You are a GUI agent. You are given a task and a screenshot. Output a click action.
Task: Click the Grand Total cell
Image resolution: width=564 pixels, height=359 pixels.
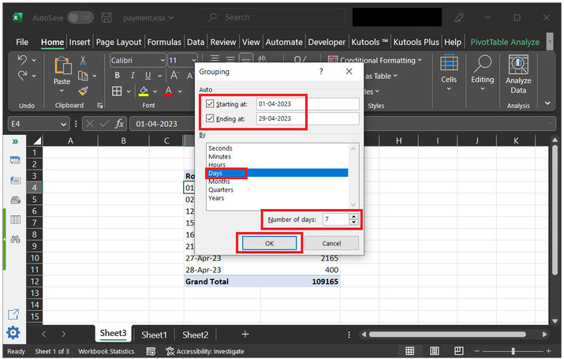coord(222,282)
